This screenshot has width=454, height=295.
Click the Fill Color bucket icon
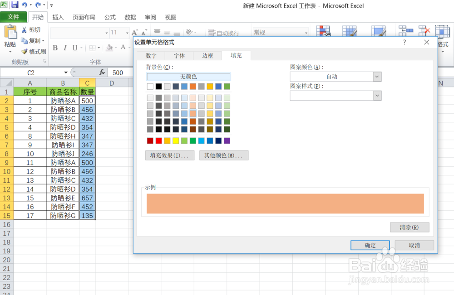click(109, 48)
